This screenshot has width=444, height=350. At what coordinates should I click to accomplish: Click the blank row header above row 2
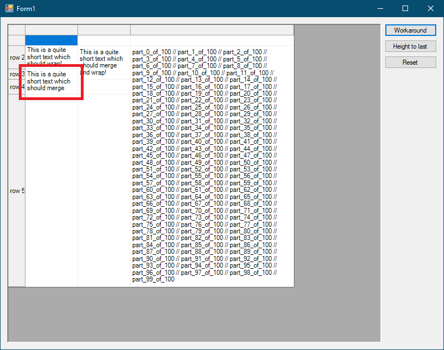[17, 40]
